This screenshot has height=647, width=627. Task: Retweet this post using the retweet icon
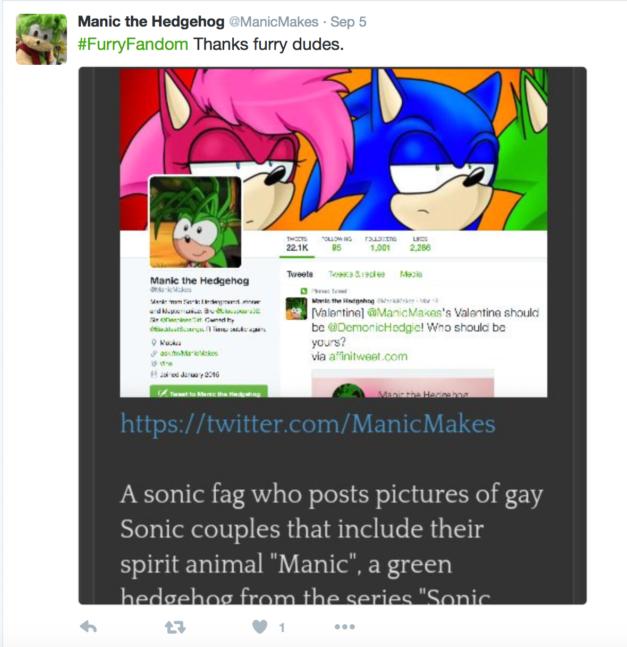(175, 628)
